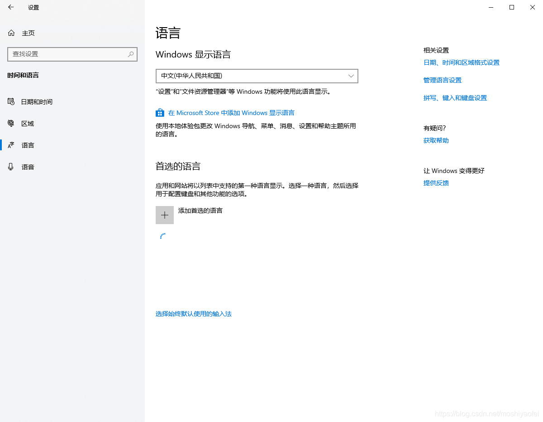543x422 pixels.
Task: Click the back arrow in title bar
Action: click(11, 7)
